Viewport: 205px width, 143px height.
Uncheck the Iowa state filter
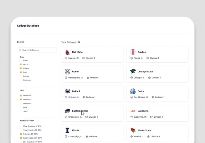pyautogui.click(x=21, y=72)
